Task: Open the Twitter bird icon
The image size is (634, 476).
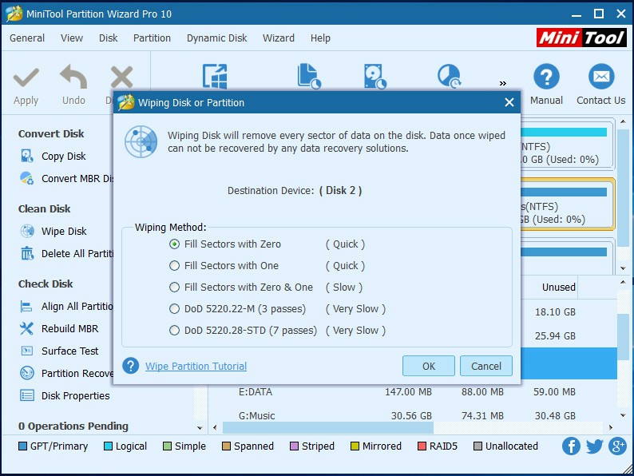Action: click(x=594, y=446)
